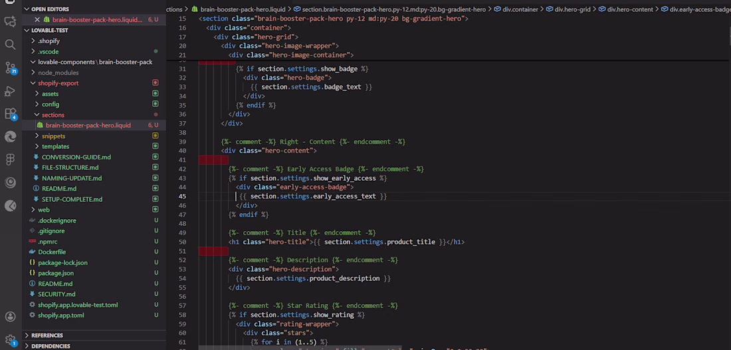Open the Figma extension icon

pos(10,159)
